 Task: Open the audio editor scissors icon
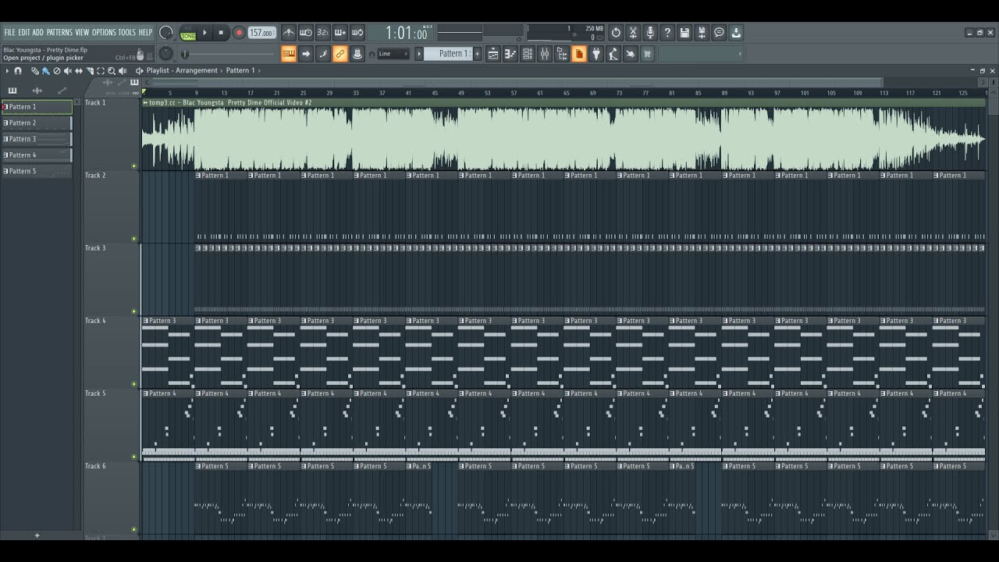tap(633, 33)
